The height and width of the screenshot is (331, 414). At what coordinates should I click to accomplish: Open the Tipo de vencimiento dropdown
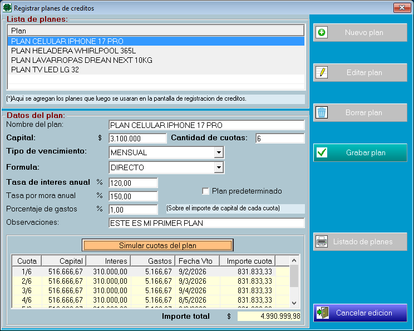[x=219, y=152]
